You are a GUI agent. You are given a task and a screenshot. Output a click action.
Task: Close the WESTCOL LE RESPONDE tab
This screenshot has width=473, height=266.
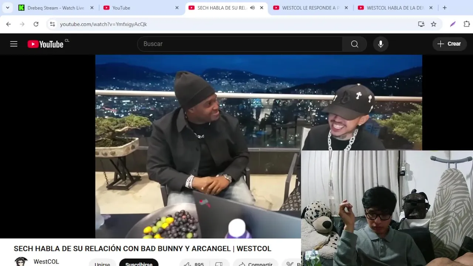[346, 8]
